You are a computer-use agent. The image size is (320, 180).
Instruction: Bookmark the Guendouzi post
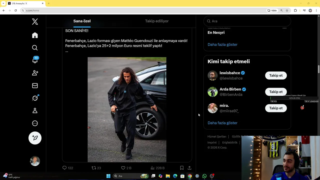coord(182,168)
